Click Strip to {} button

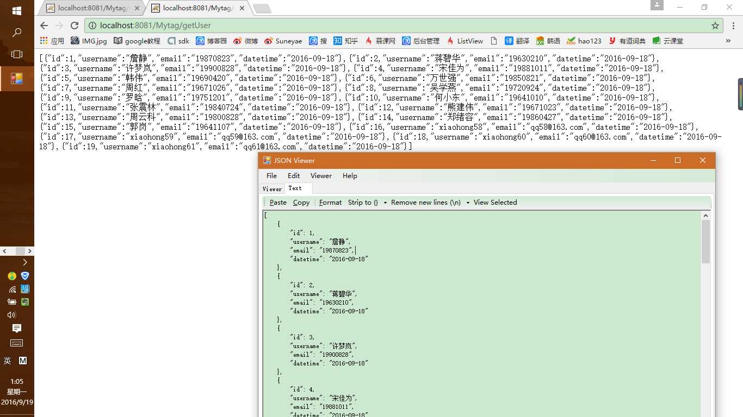pos(363,203)
